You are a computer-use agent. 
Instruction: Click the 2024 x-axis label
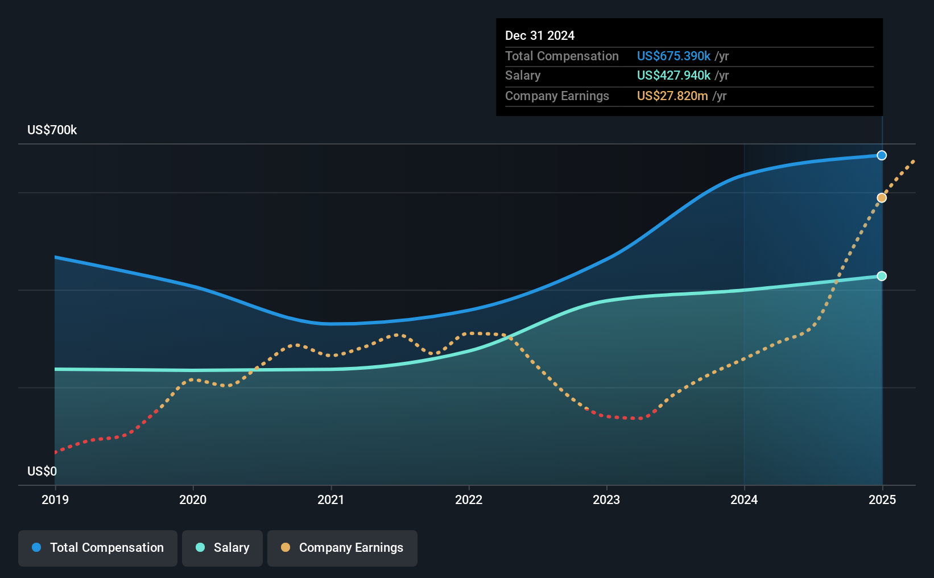point(744,499)
